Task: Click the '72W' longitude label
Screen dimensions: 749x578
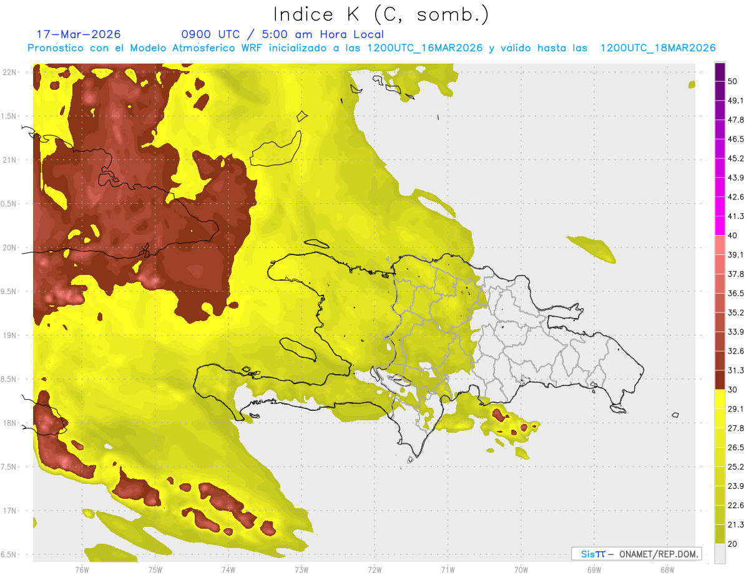Action: 374,569
